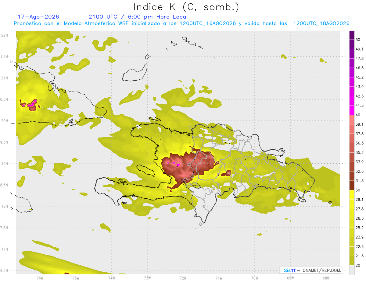Click the legend value "46.5"
The height and width of the screenshot is (282, 366).
pos(360,68)
